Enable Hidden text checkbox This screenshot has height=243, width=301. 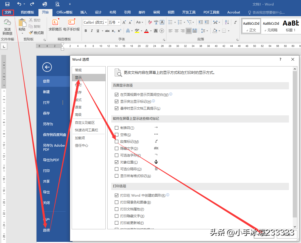[116, 148]
